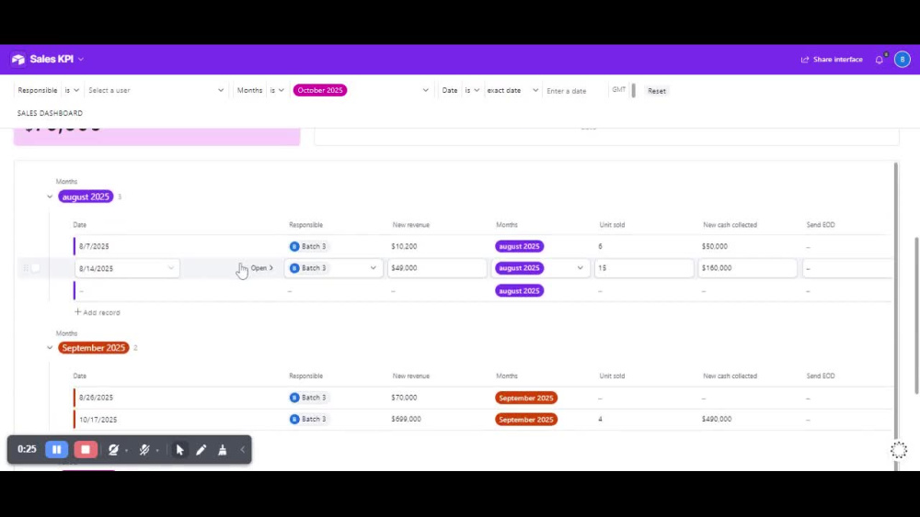Image resolution: width=920 pixels, height=517 pixels.
Task: Click the drag handle on 8/14/2025 row
Action: coord(25,268)
